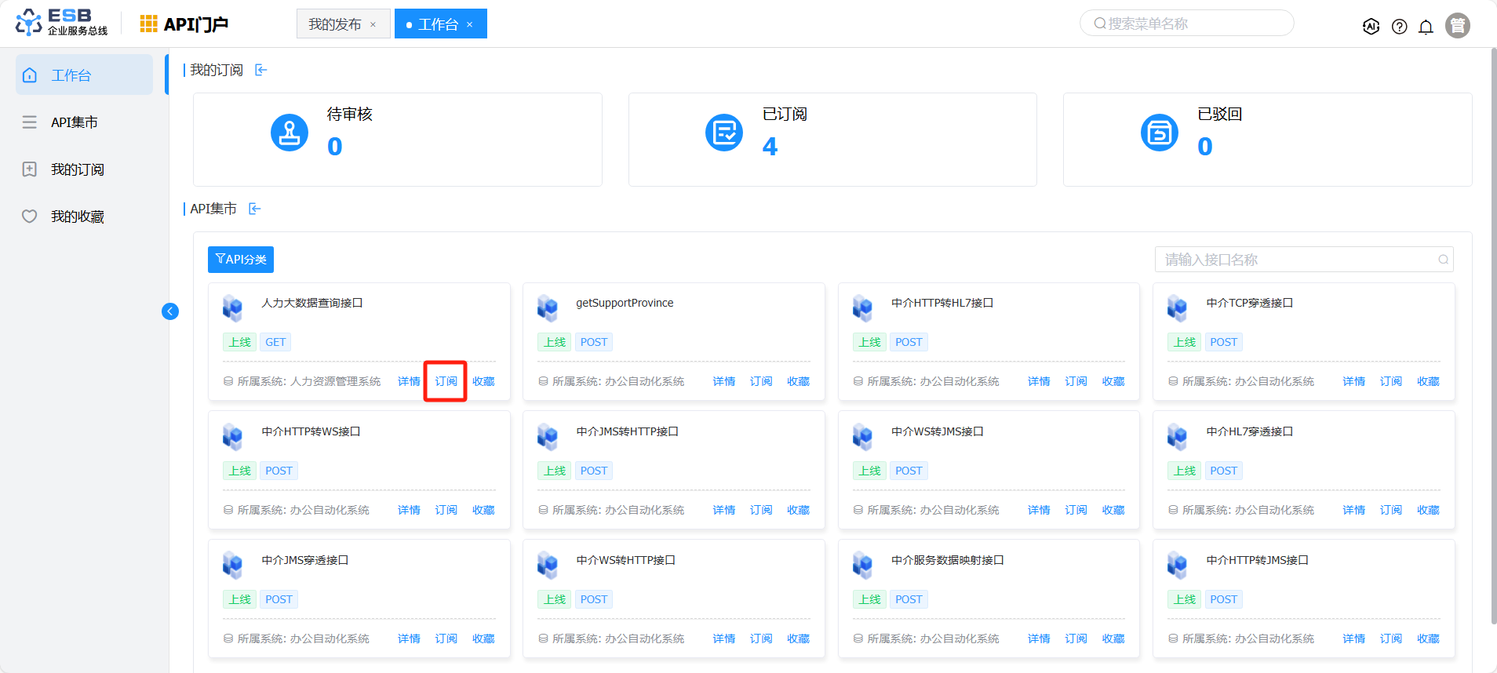Image resolution: width=1497 pixels, height=673 pixels.
Task: View 详情 of getSupportProvince
Action: [x=723, y=381]
